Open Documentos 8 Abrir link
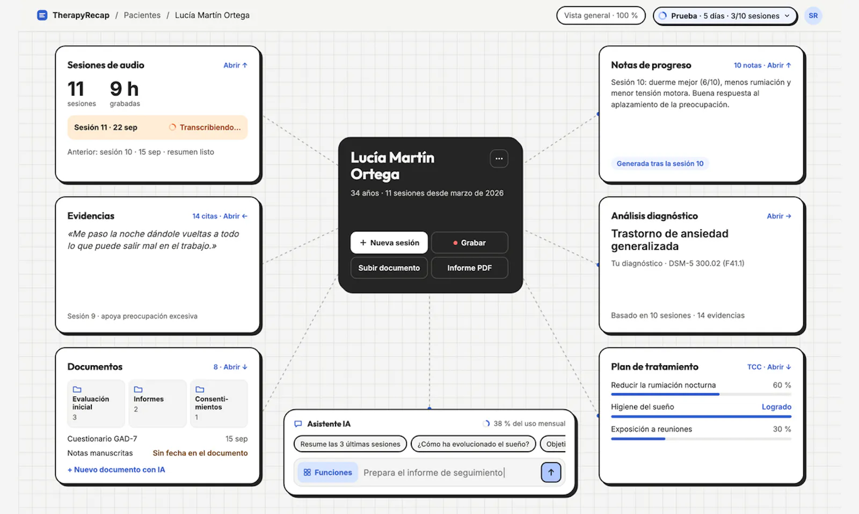 click(x=230, y=367)
